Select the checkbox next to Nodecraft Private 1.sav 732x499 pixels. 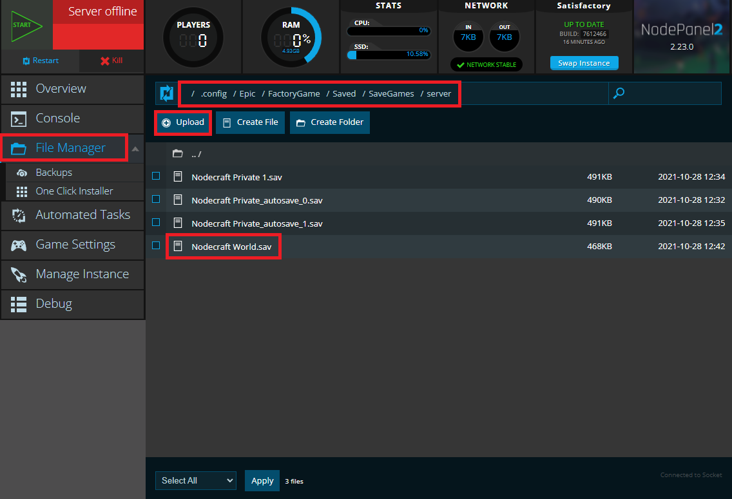(155, 176)
